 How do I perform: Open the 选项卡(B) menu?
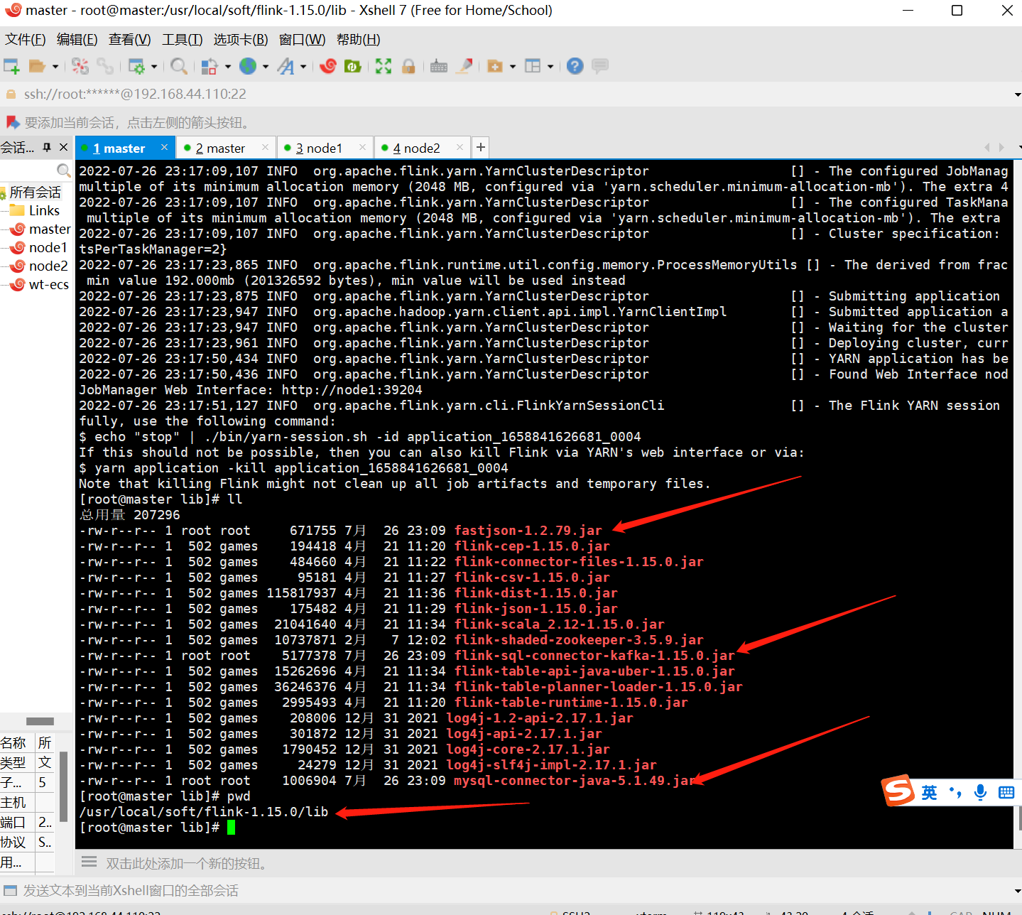(x=241, y=40)
